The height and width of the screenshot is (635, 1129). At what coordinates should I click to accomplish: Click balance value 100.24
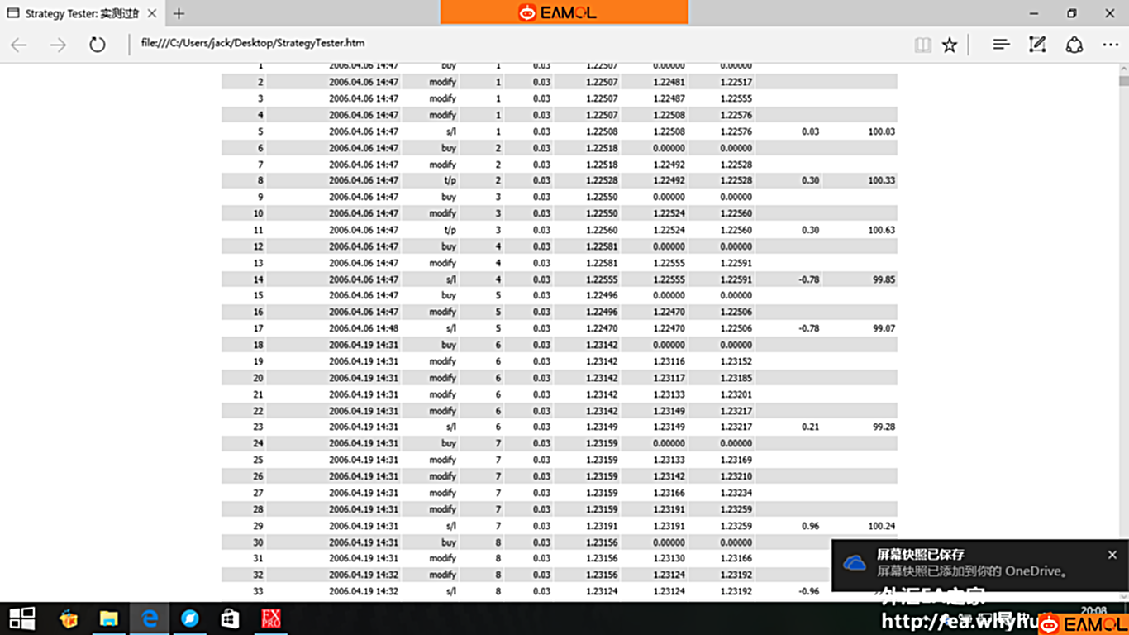point(882,526)
